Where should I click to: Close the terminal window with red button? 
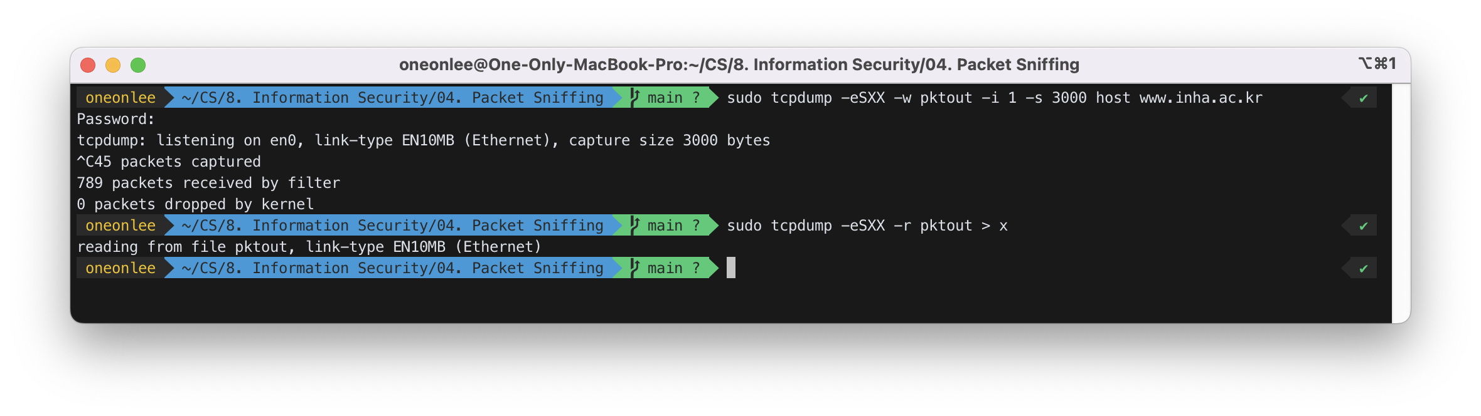coord(88,65)
